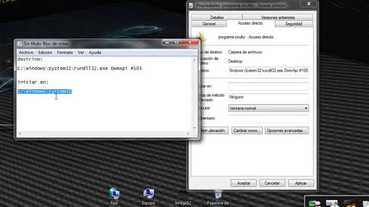Click the 'destrino:' line in Notepad
369x207 pixels.
pos(30,59)
